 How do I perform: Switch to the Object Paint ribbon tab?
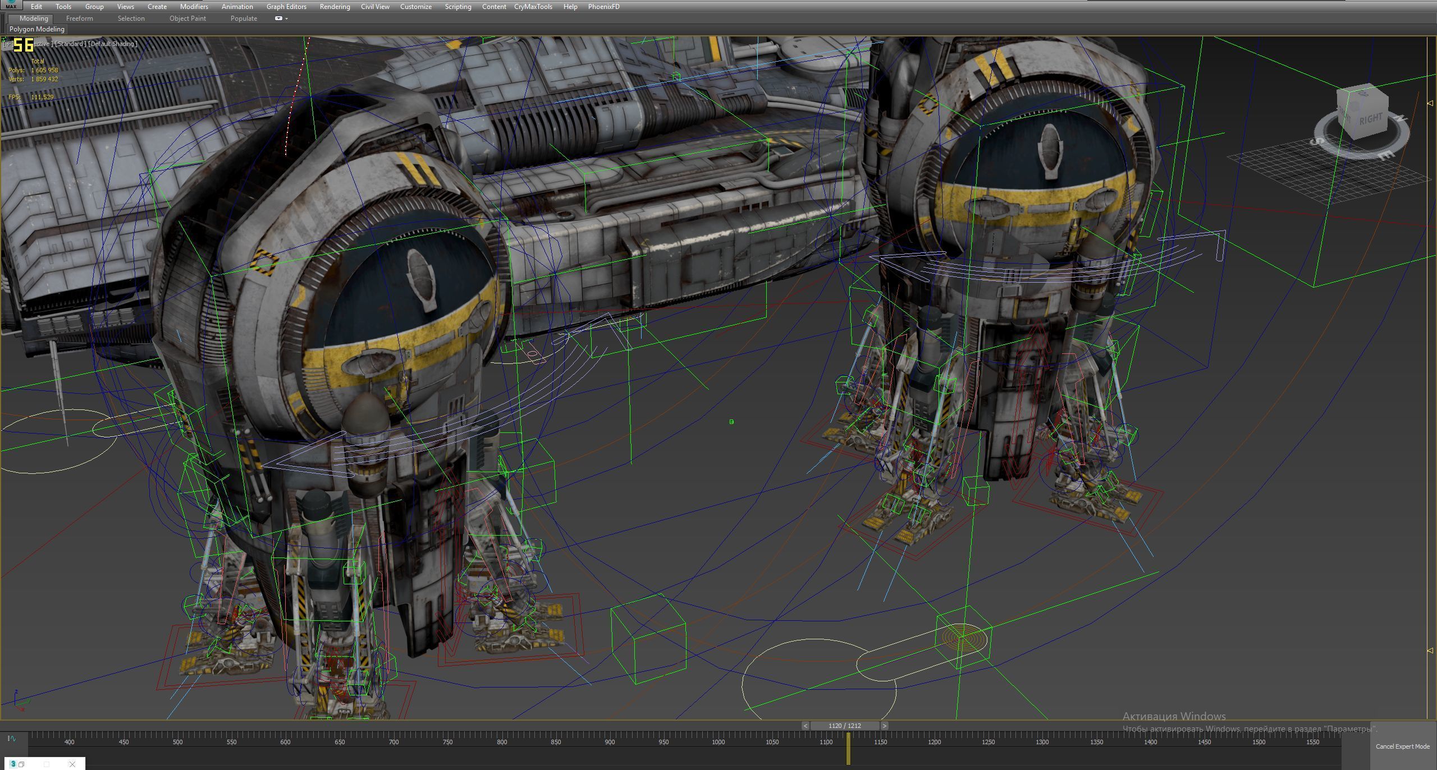tap(187, 19)
